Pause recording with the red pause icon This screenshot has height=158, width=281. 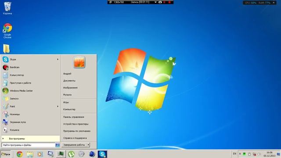165,2
